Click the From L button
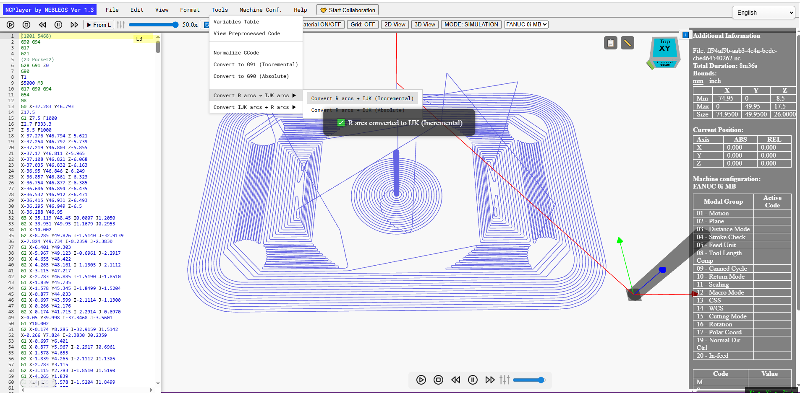This screenshot has width=800, height=393. [99, 25]
